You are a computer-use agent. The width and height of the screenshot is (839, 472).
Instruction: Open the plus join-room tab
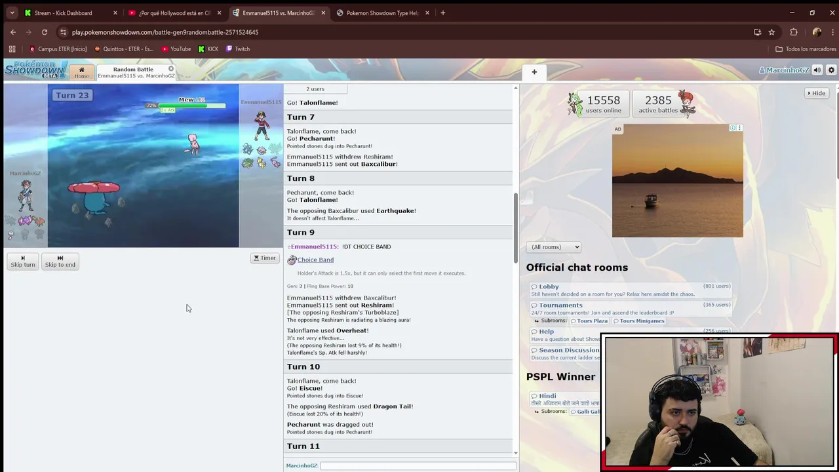pyautogui.click(x=534, y=72)
